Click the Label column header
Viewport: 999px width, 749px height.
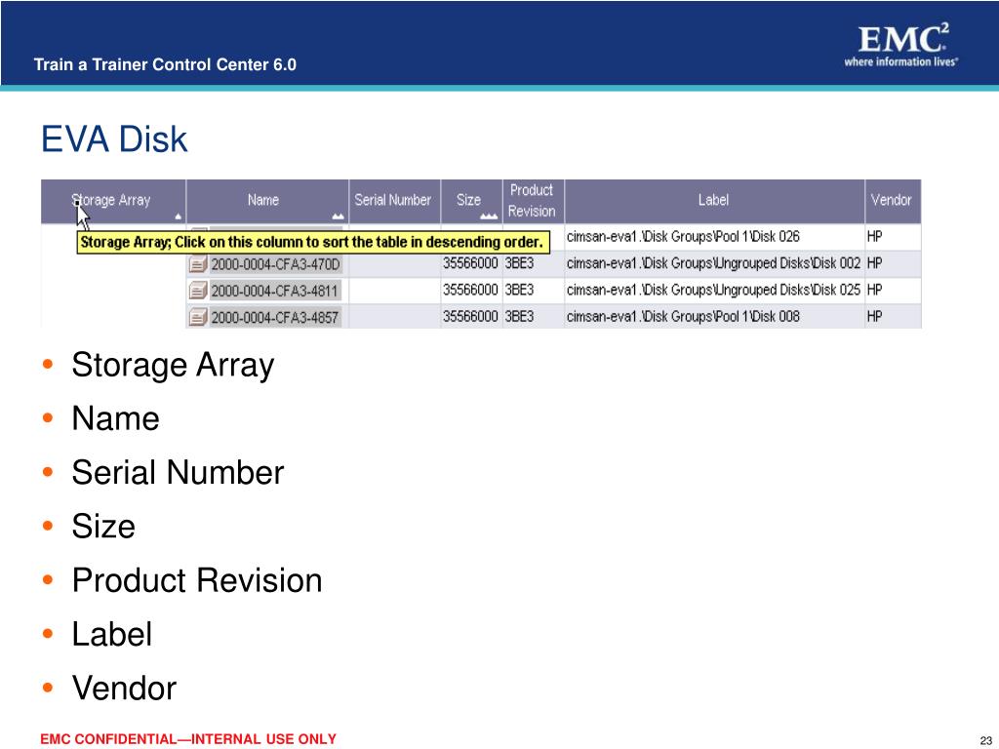tap(714, 201)
